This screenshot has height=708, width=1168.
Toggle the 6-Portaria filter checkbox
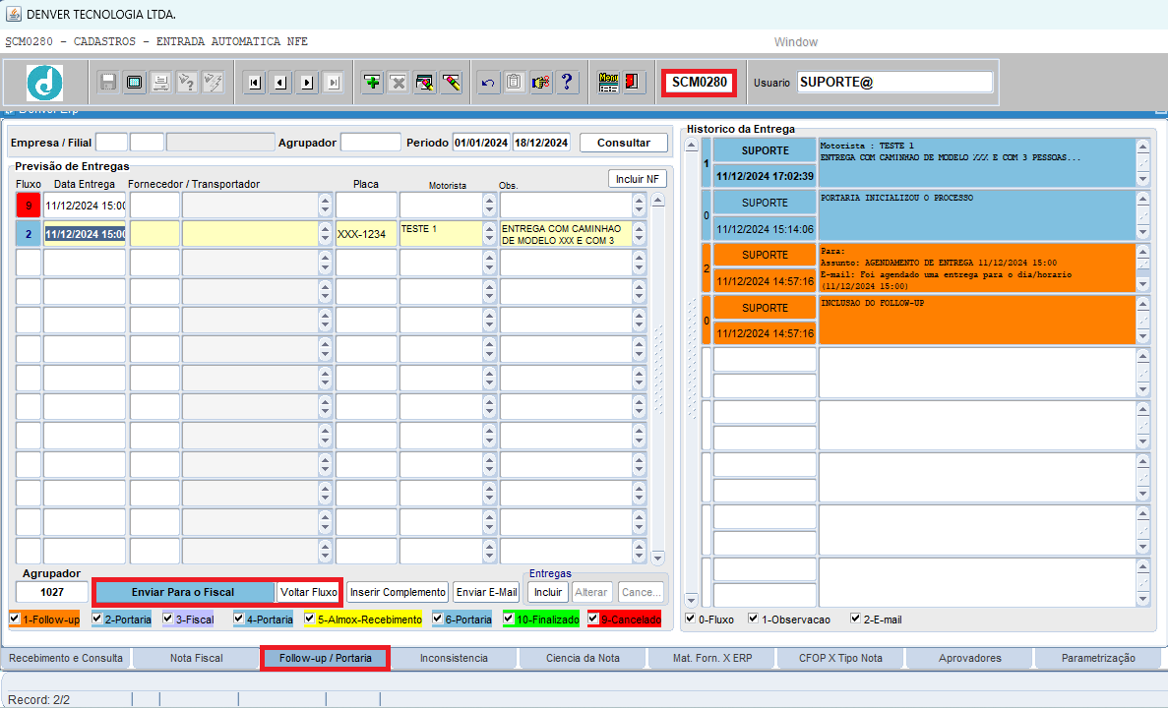(437, 619)
